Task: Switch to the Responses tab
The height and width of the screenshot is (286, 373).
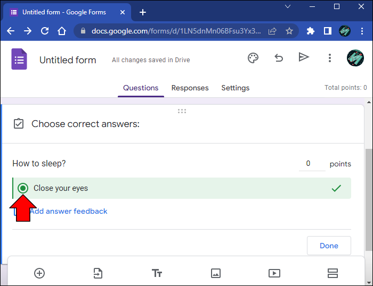Action: [x=190, y=88]
